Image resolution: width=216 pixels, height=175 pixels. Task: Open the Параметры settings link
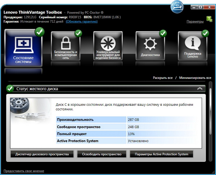tap(195, 22)
